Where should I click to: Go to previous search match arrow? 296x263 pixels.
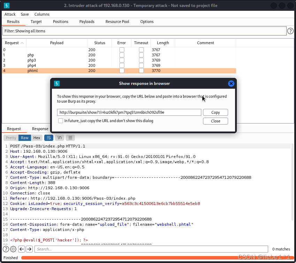(22, 249)
